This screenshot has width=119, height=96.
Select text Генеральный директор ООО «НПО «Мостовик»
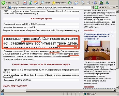[x=24, y=24]
